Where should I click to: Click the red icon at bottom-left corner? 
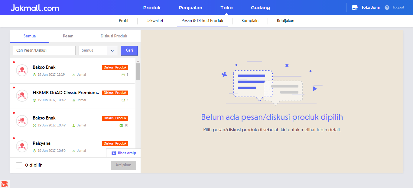click(5, 184)
